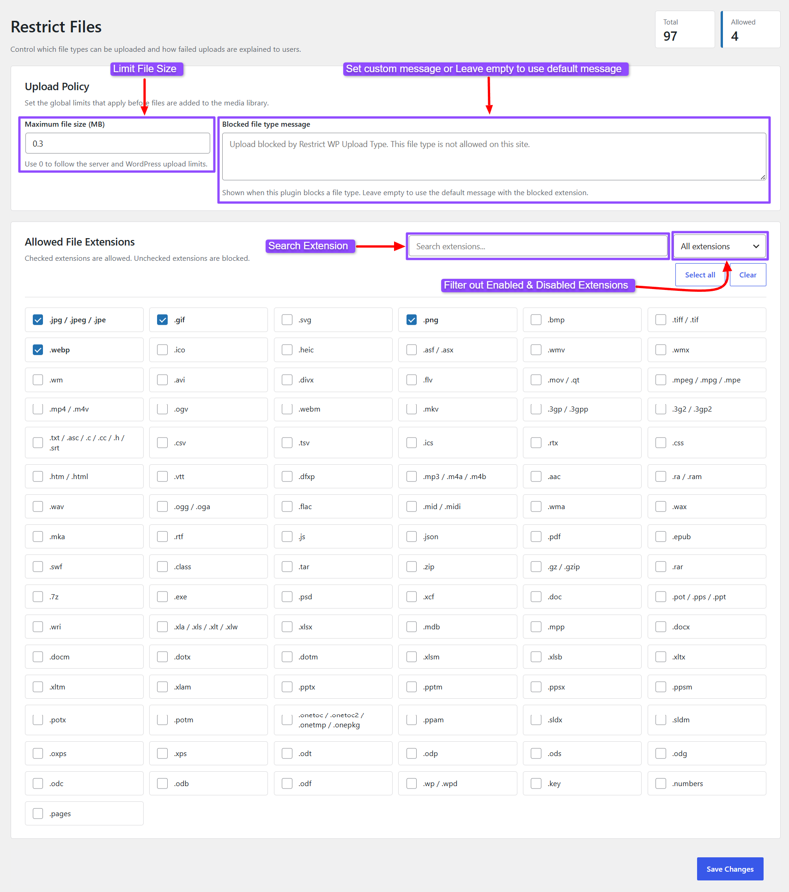Screen dimensions: 789x892
Task: Check the .docx extension
Action: coord(661,627)
